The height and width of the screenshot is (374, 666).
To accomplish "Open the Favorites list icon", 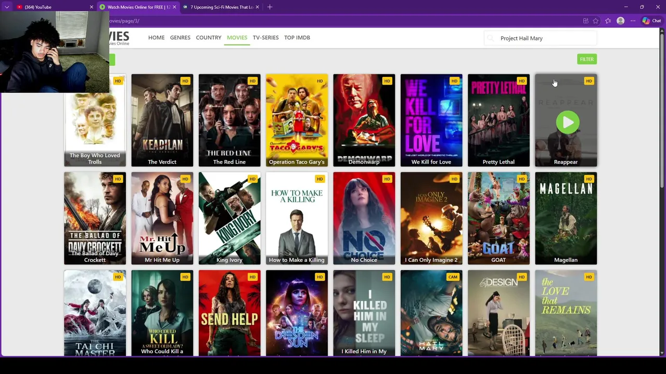I will point(608,21).
